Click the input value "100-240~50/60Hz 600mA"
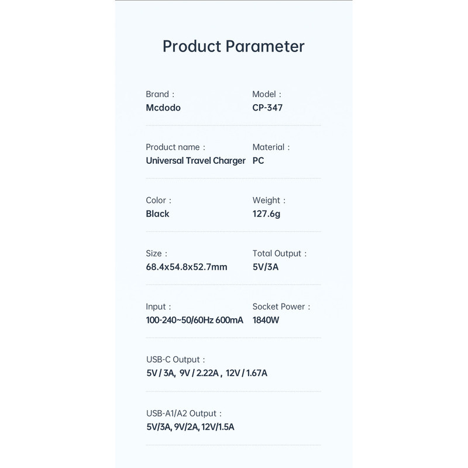This screenshot has height=468, width=468. [194, 321]
